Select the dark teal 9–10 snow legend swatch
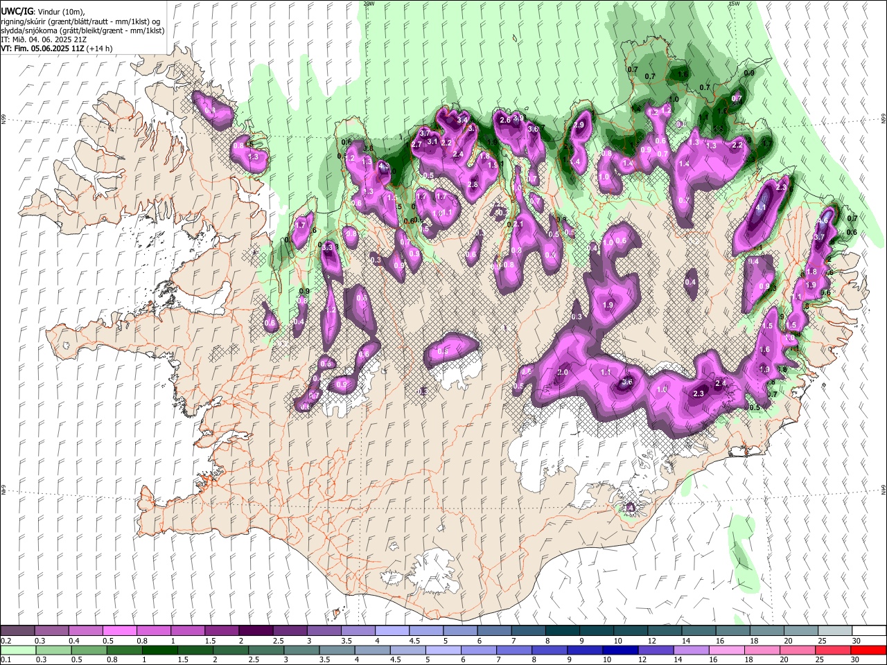Image resolution: width=887 pixels, height=665 pixels. (596, 631)
